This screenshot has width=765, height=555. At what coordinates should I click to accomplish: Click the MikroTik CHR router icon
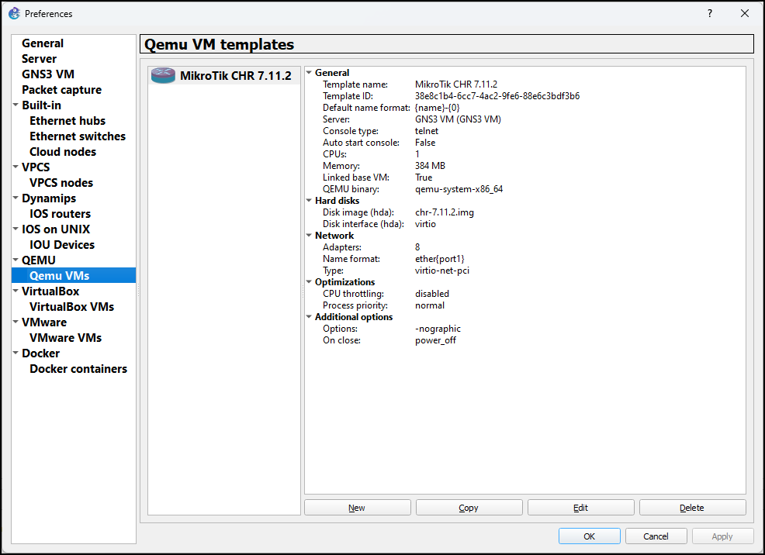[163, 75]
